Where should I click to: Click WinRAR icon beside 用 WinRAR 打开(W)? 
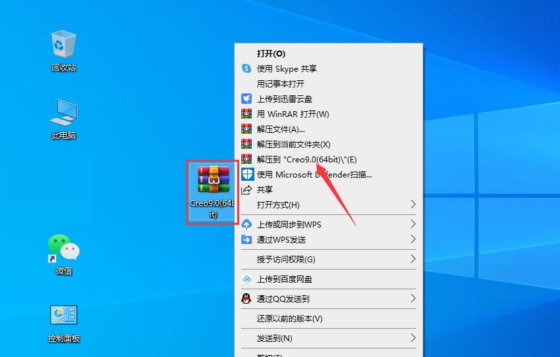coord(246,114)
